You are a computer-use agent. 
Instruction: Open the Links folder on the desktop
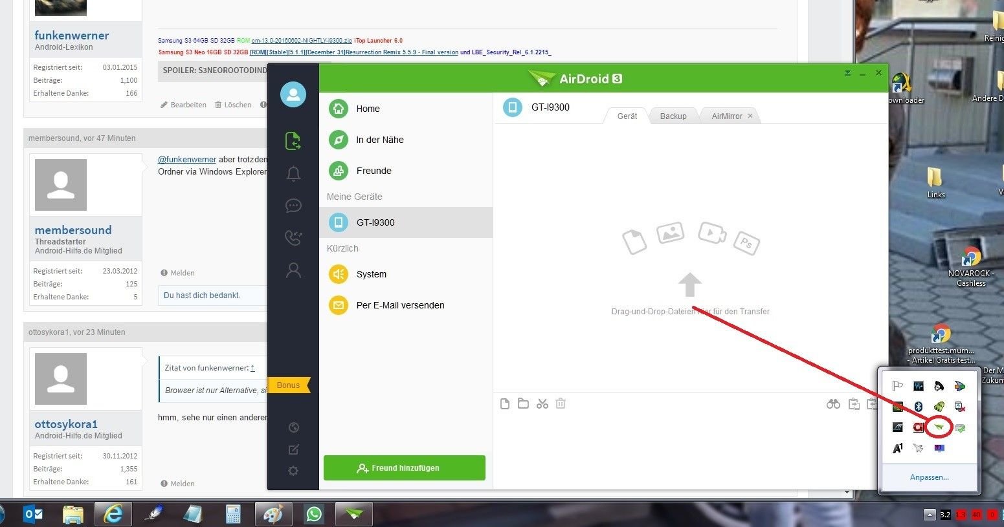(935, 182)
